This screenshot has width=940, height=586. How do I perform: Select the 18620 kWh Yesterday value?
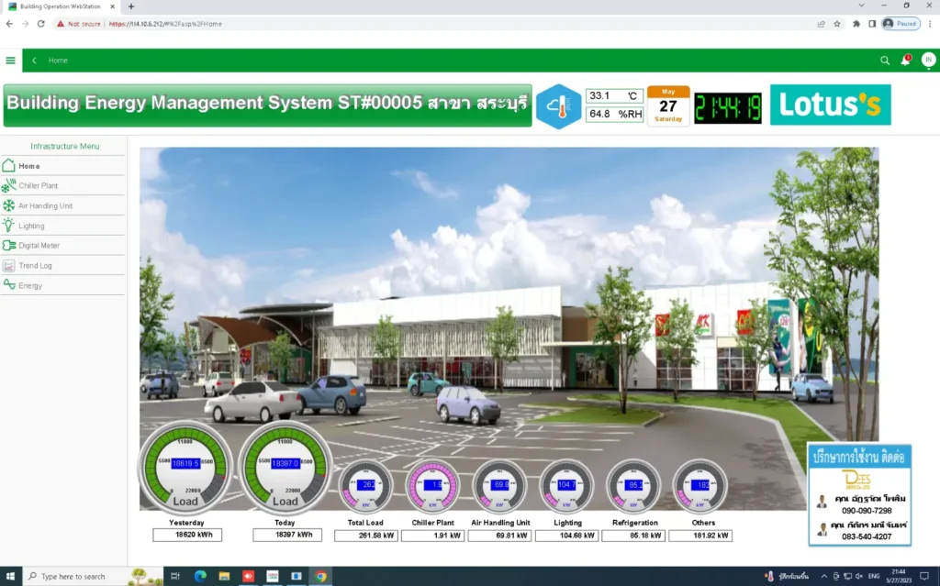click(x=187, y=535)
